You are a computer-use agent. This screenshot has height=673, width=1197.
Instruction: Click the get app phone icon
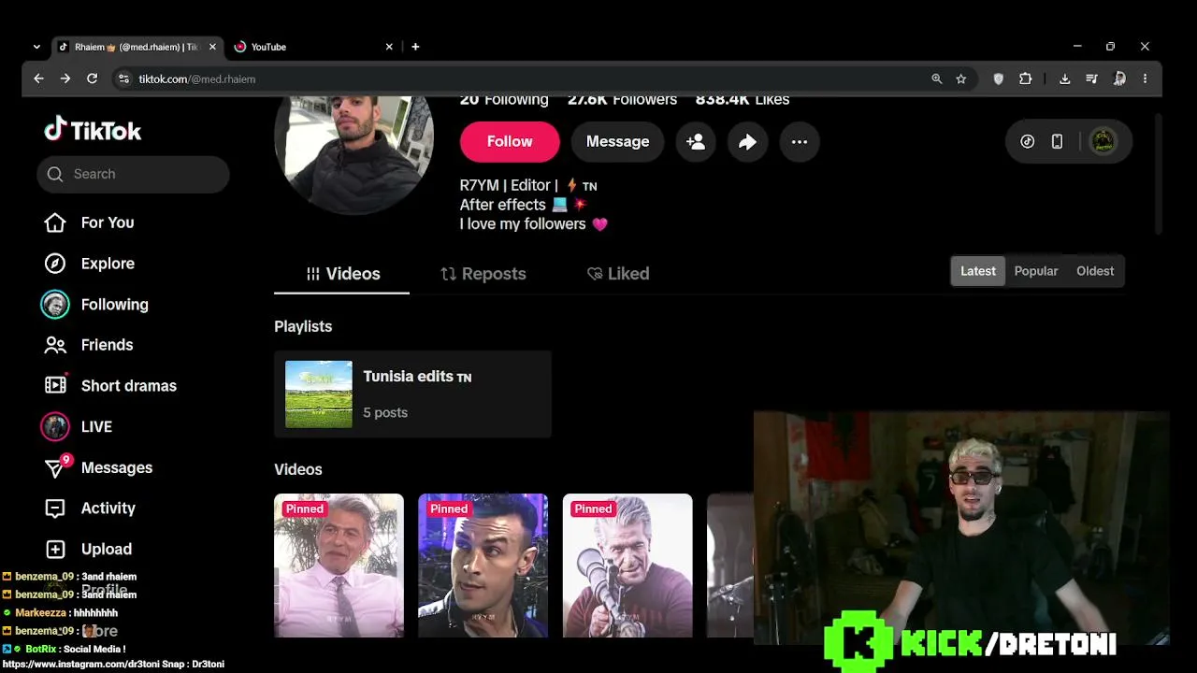1057,141
